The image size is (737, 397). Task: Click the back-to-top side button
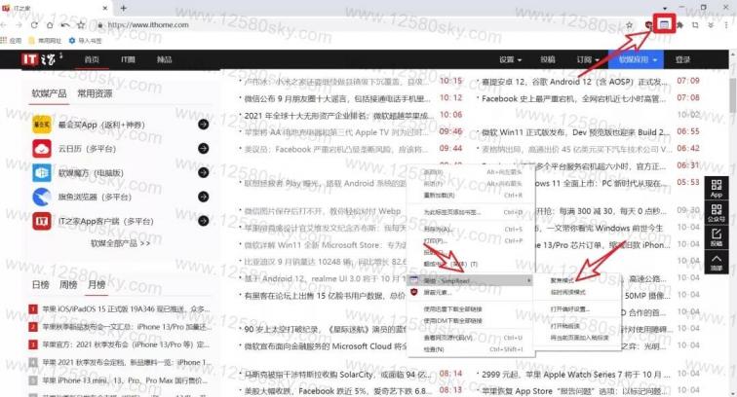(x=717, y=262)
